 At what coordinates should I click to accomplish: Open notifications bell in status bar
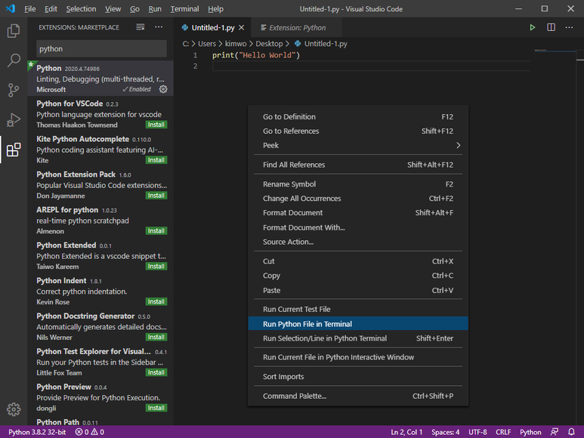571,432
